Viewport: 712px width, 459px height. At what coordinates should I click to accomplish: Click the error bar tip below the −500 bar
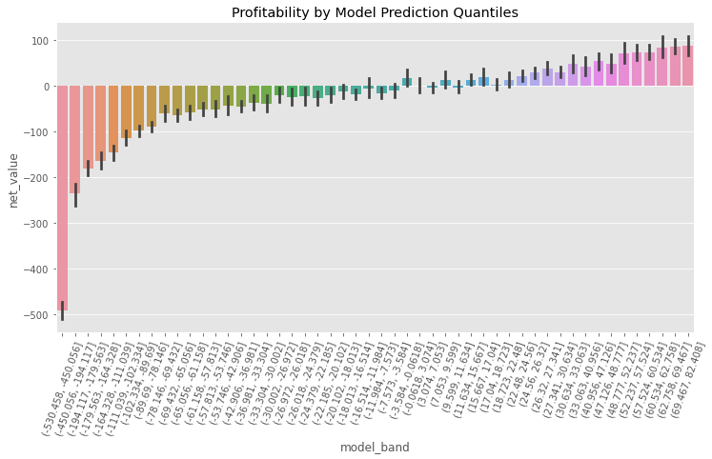coord(62,319)
